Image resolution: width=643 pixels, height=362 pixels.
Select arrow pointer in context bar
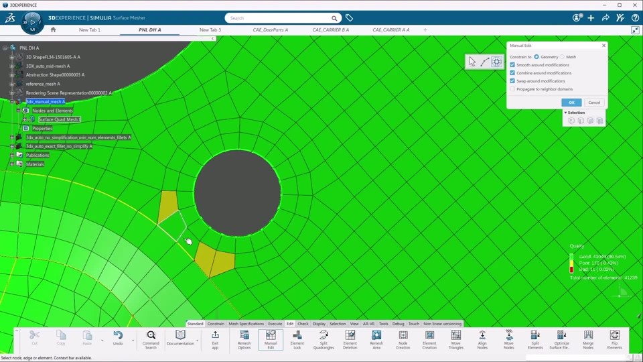[x=472, y=62]
